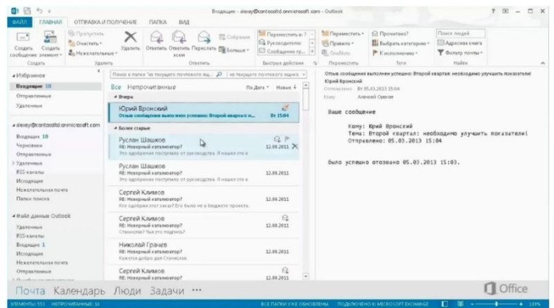
Task: Delete the hovered Руслан Шашков message with X
Action: (x=295, y=146)
